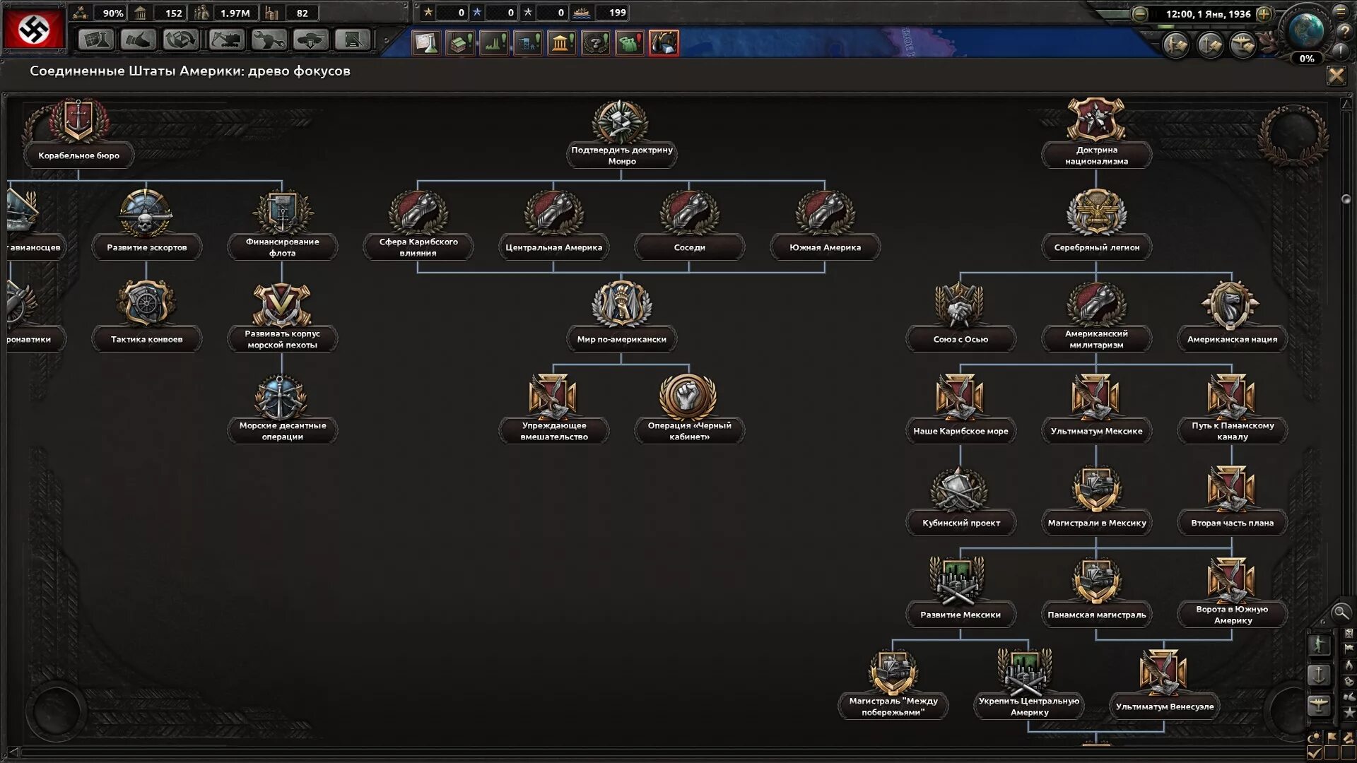Image resolution: width=1357 pixels, height=763 pixels.
Task: Decrease game speed with minus button
Action: 1139,13
